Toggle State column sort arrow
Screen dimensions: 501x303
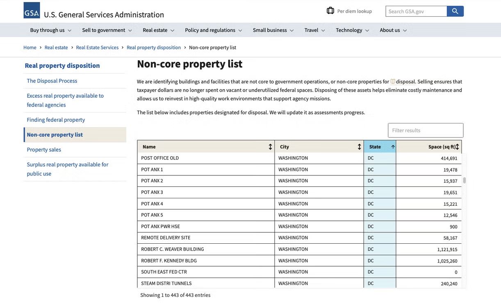click(x=393, y=147)
